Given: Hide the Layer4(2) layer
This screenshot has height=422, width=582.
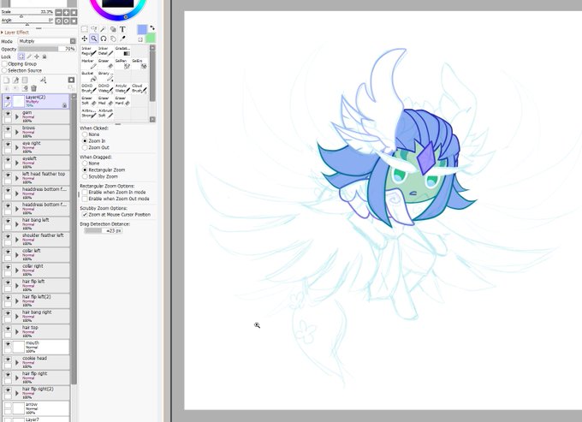Looking at the screenshot, I should 8,98.
